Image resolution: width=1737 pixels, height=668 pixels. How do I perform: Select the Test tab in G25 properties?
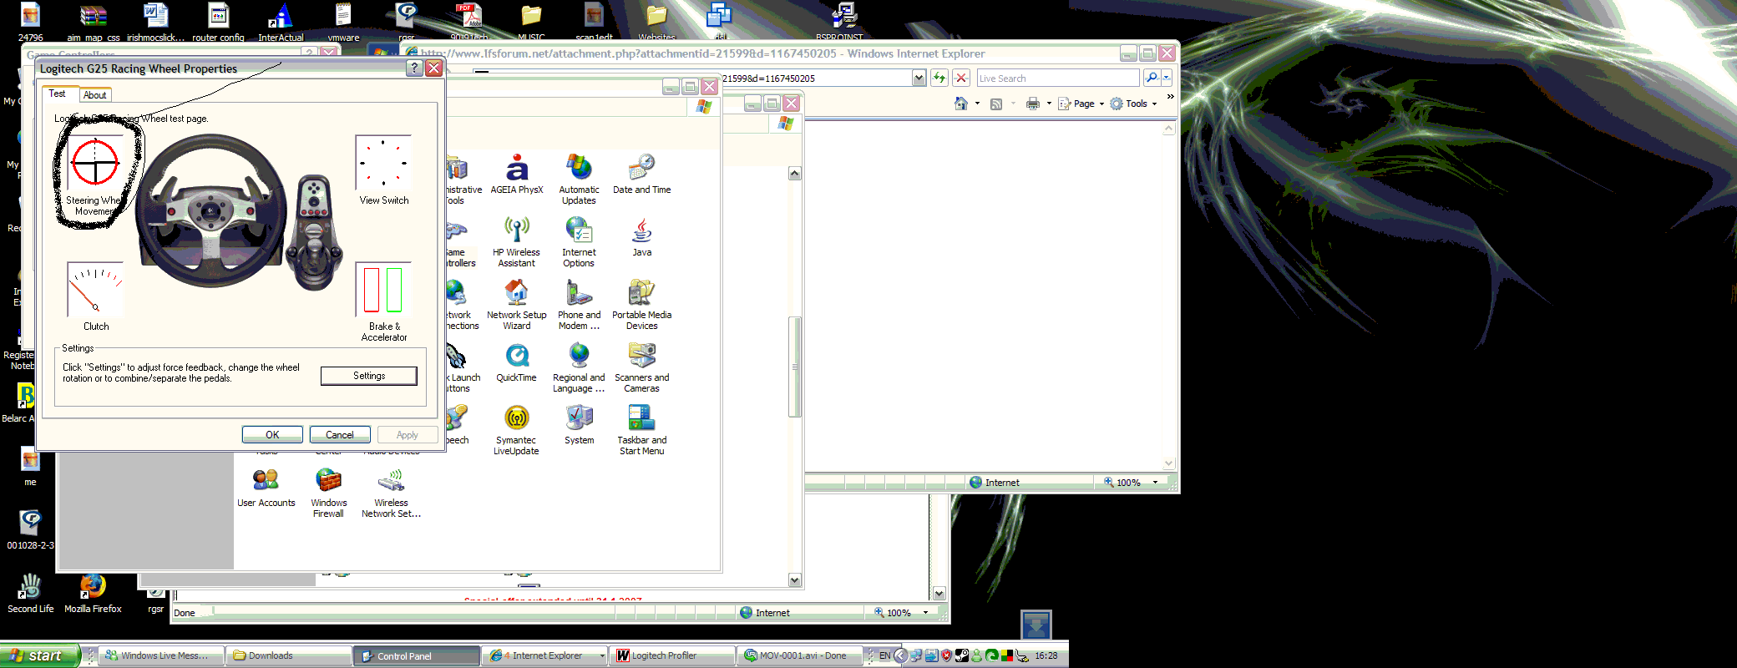pos(57,94)
